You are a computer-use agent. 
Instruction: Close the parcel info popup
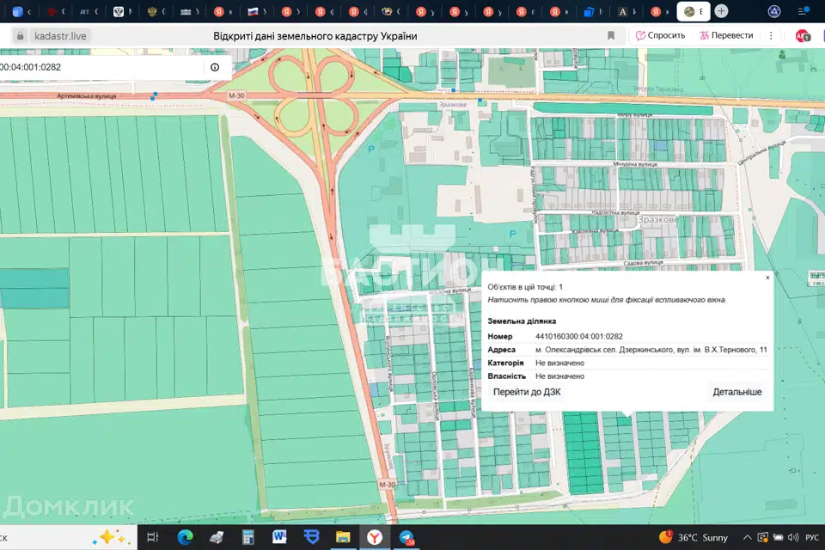[x=767, y=278]
